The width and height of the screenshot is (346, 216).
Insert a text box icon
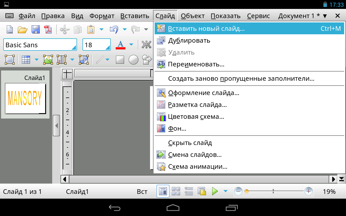coord(10,60)
